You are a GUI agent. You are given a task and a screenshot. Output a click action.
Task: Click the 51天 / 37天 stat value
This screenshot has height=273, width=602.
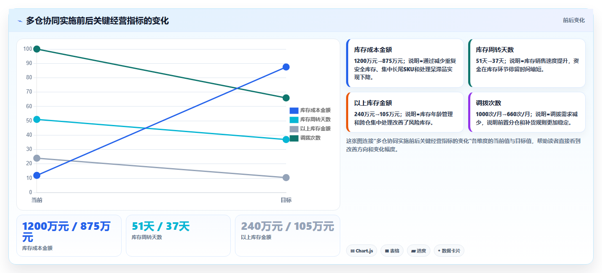pos(161,226)
